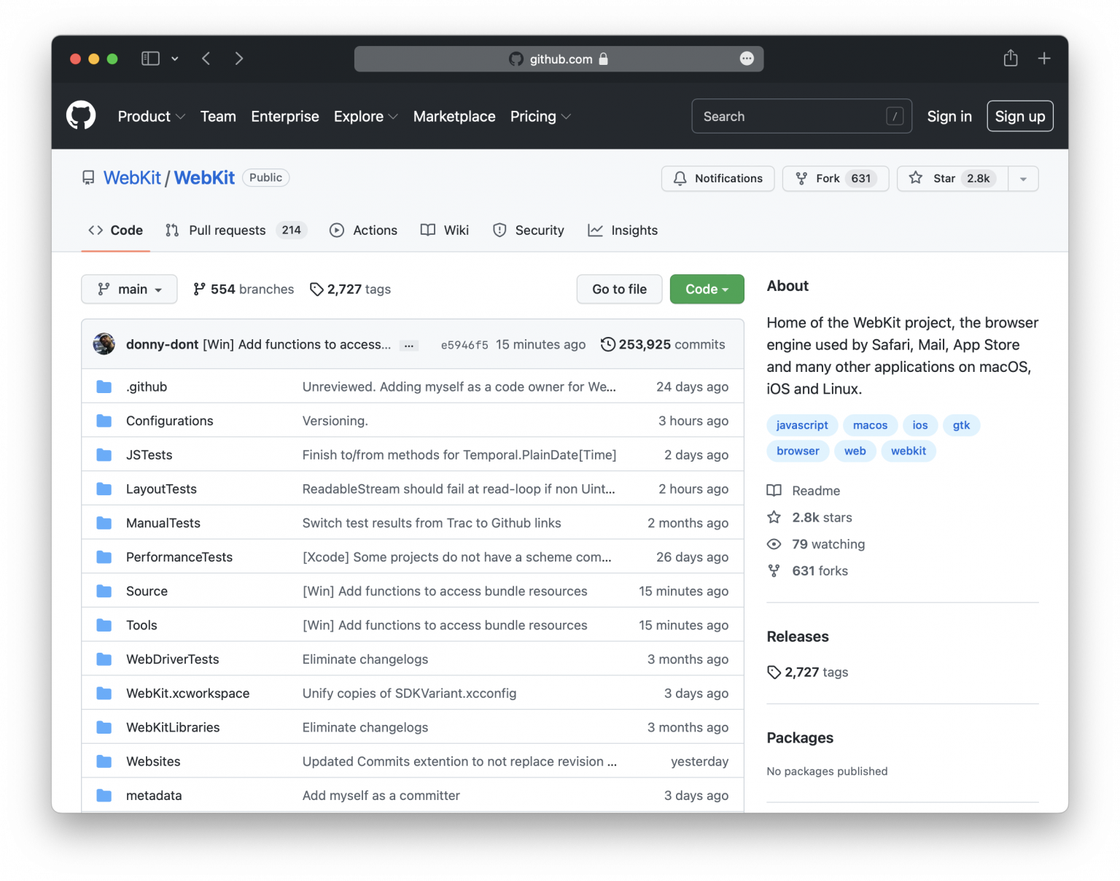Click the Source folder icon
This screenshot has height=881, width=1120.
[x=104, y=591]
